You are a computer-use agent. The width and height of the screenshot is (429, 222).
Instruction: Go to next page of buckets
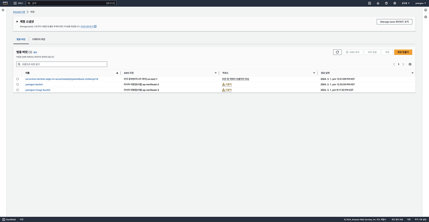tap(403, 64)
